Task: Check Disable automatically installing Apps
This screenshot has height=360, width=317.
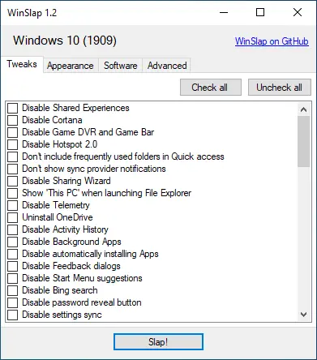Action: [12, 254]
